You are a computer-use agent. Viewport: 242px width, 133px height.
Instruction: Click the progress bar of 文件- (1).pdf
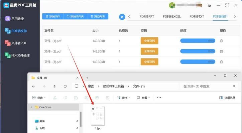point(198,41)
